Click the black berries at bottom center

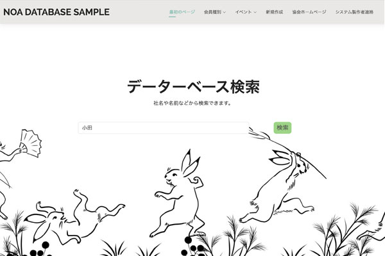click(193, 247)
